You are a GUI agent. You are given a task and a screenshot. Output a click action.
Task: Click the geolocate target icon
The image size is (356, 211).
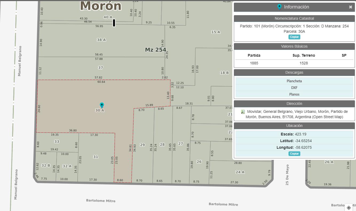pos(349,208)
